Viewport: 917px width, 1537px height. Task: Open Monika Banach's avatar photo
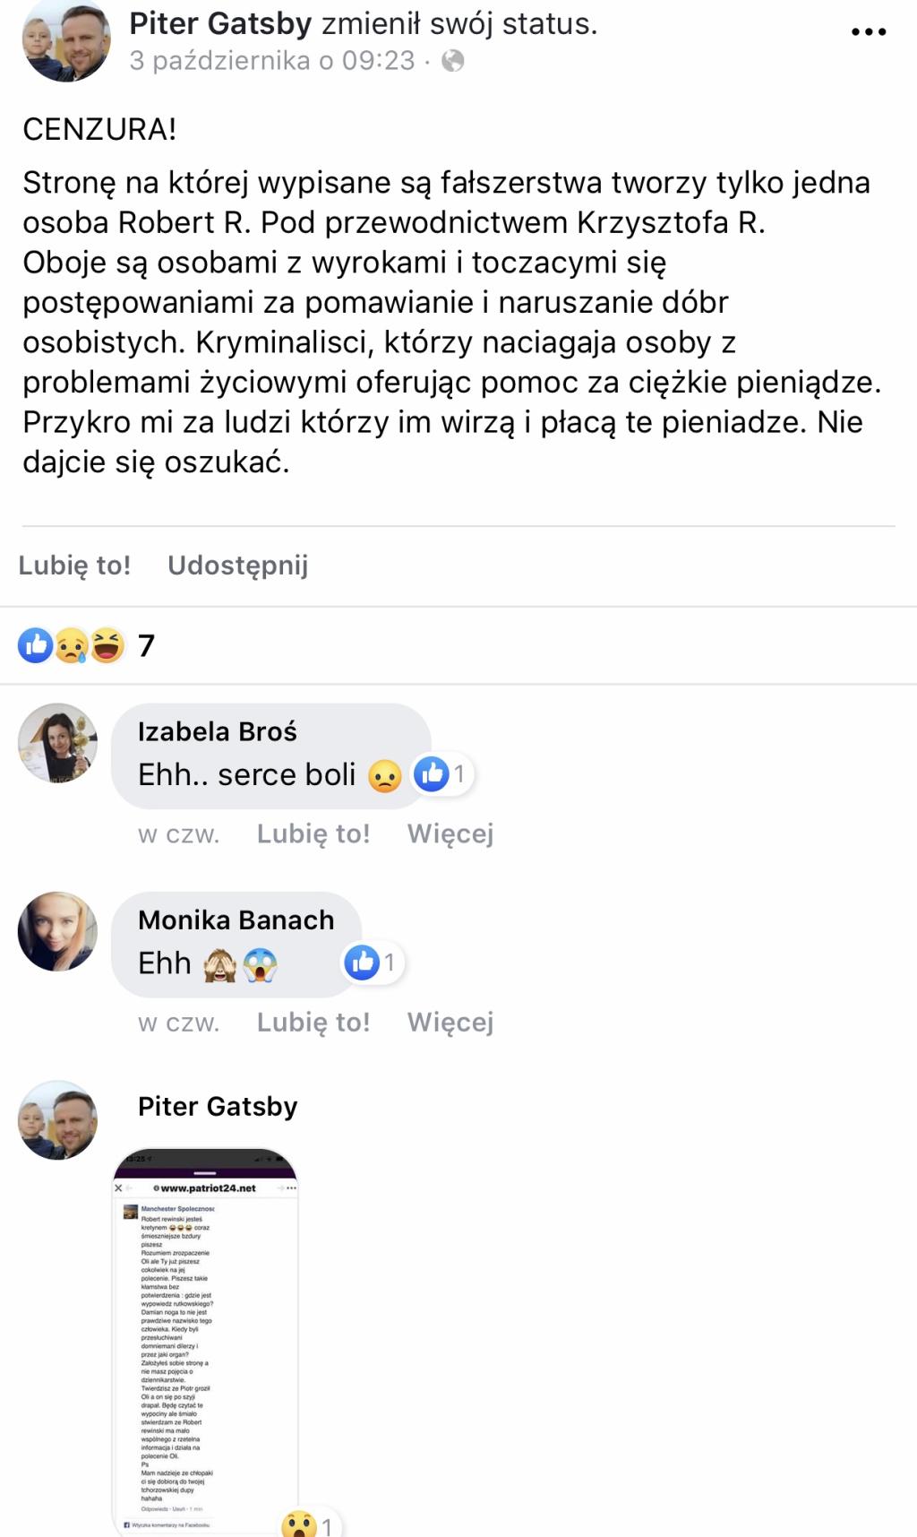point(58,931)
